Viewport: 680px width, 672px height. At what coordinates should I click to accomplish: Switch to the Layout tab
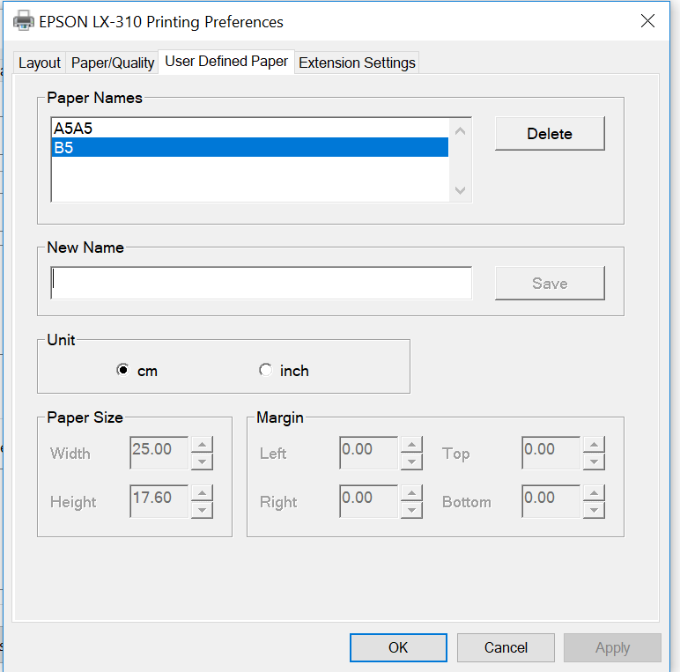pos(40,63)
